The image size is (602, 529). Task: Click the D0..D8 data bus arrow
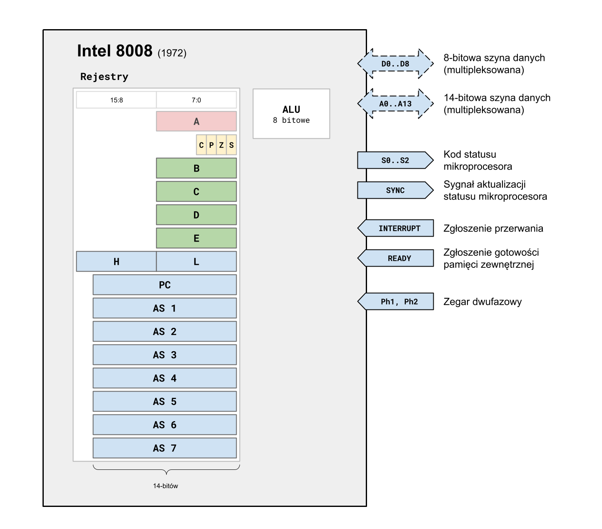pos(395,64)
